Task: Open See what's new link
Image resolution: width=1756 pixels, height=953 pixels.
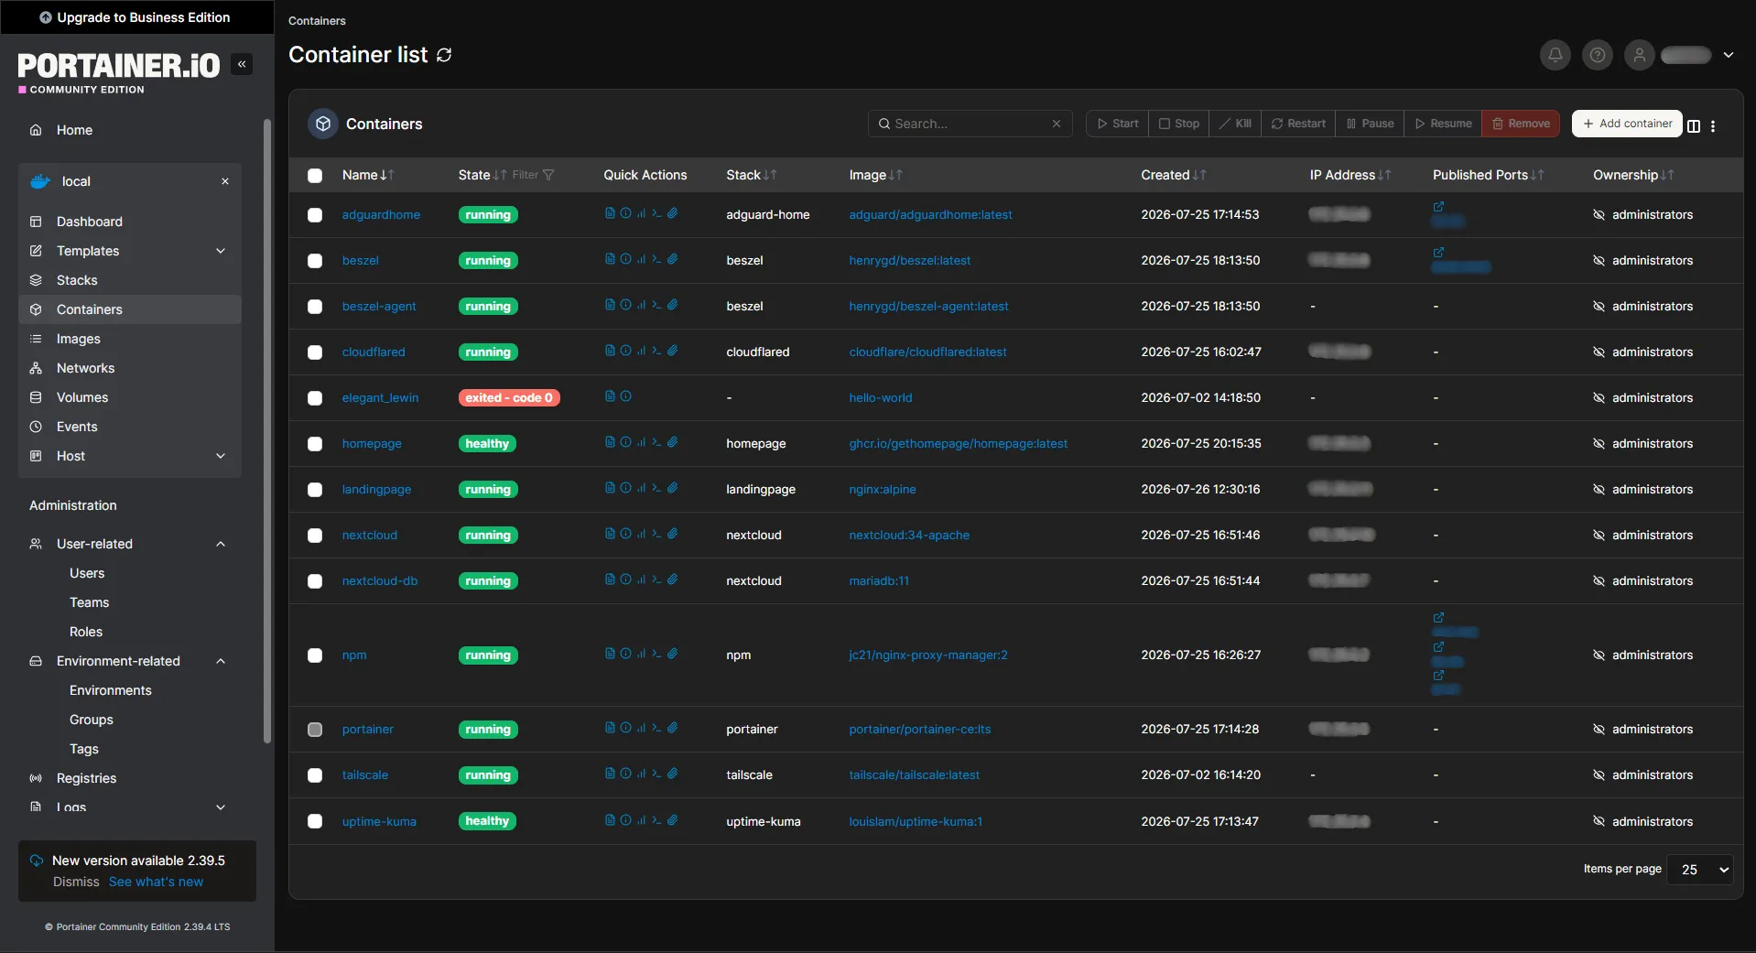Action: tap(156, 882)
